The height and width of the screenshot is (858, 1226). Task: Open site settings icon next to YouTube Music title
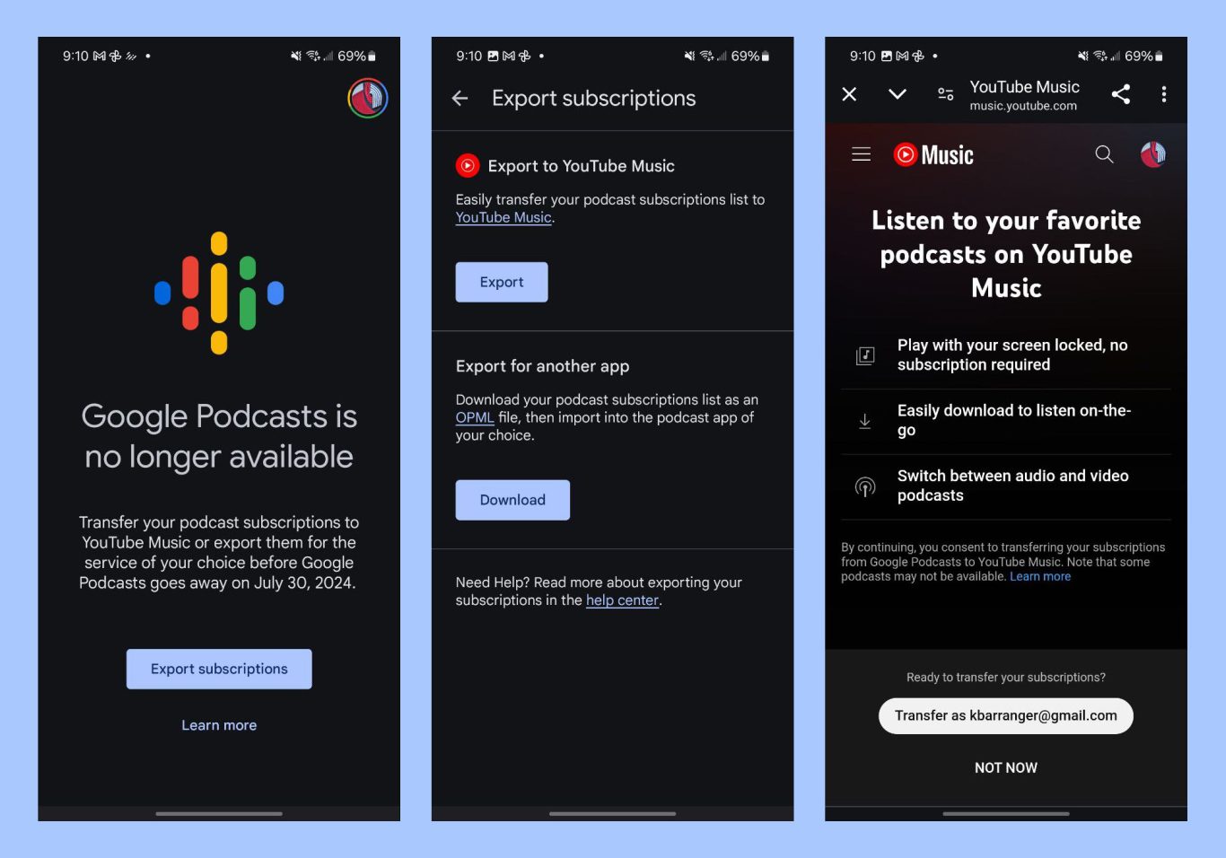945,94
